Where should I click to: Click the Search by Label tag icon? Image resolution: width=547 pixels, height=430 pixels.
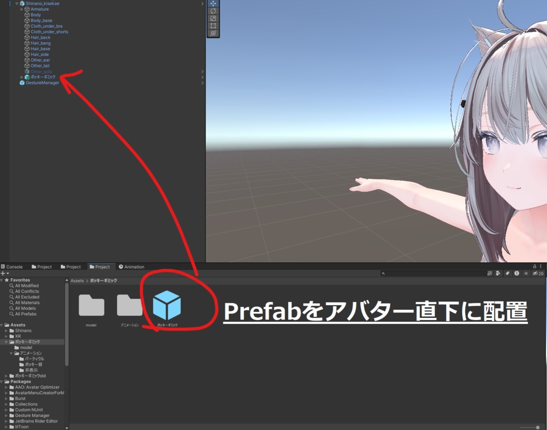point(507,273)
